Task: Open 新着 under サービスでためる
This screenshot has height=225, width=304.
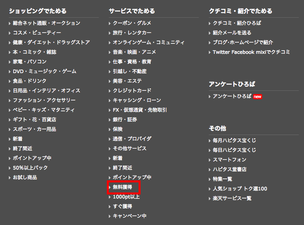Action: (118, 158)
